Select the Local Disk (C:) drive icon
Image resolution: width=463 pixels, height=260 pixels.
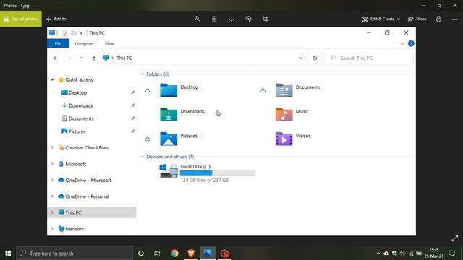click(x=169, y=171)
